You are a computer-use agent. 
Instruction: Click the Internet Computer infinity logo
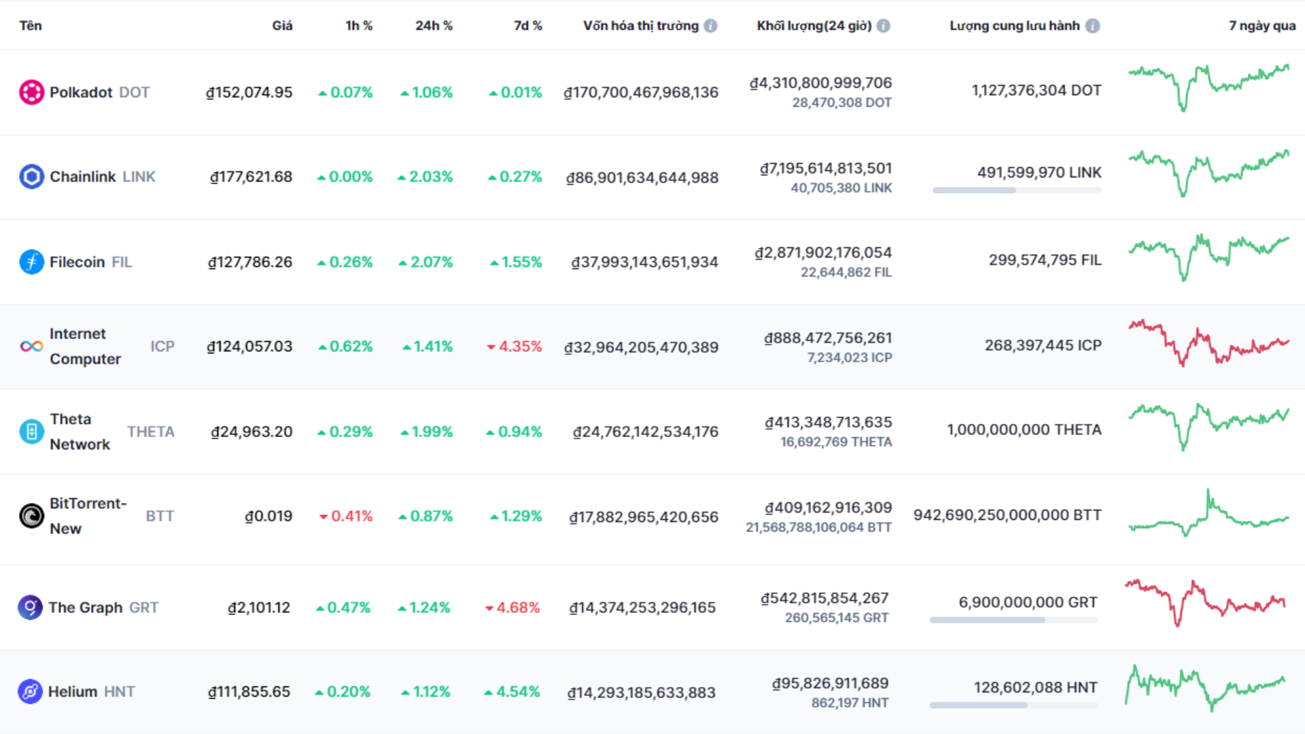coord(31,347)
